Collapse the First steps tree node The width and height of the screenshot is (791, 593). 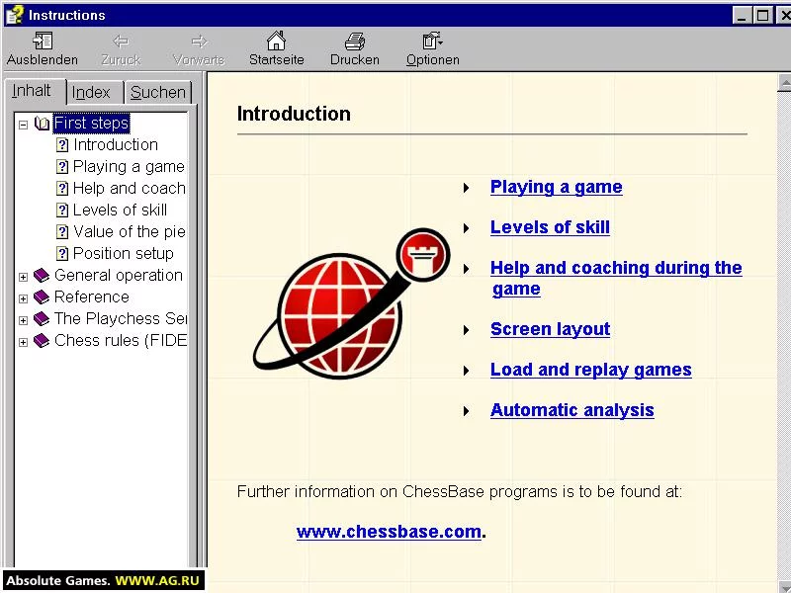coord(23,125)
